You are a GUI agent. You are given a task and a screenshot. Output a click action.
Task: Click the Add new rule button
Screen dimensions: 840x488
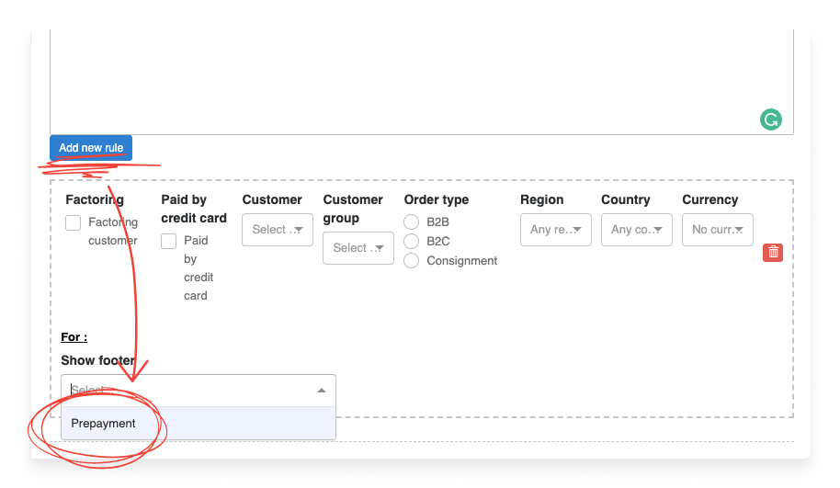click(x=91, y=148)
